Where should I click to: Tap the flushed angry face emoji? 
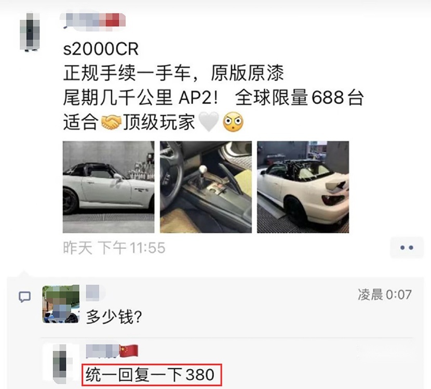click(x=233, y=122)
